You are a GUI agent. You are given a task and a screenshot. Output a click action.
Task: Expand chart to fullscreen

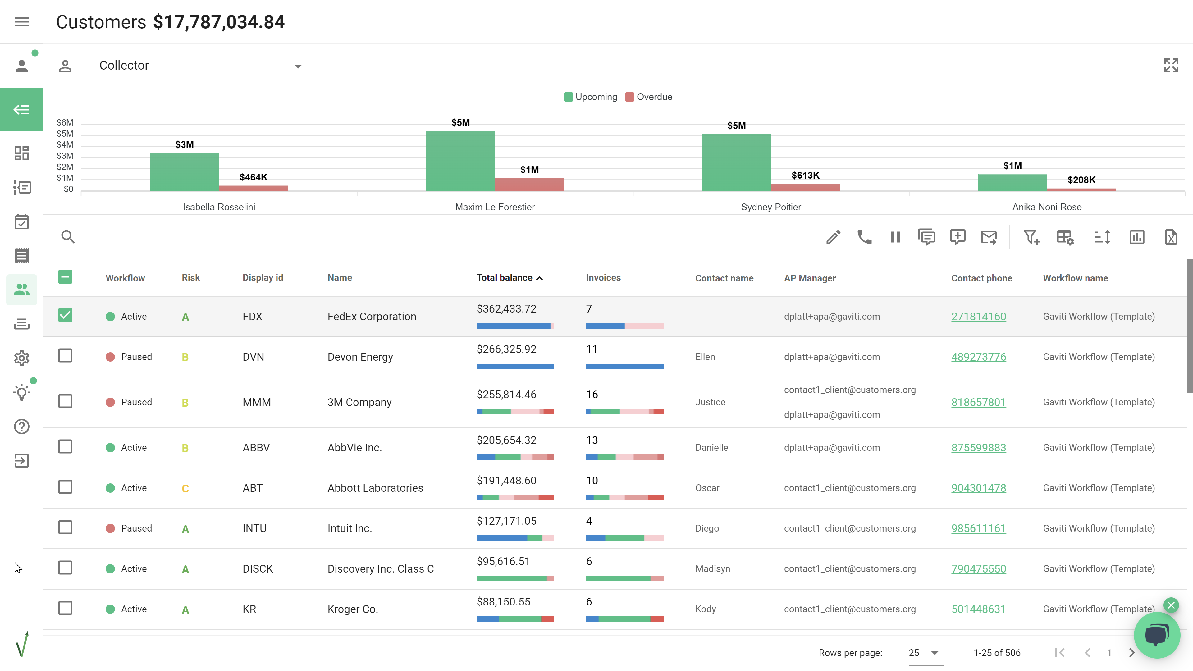[1171, 65]
